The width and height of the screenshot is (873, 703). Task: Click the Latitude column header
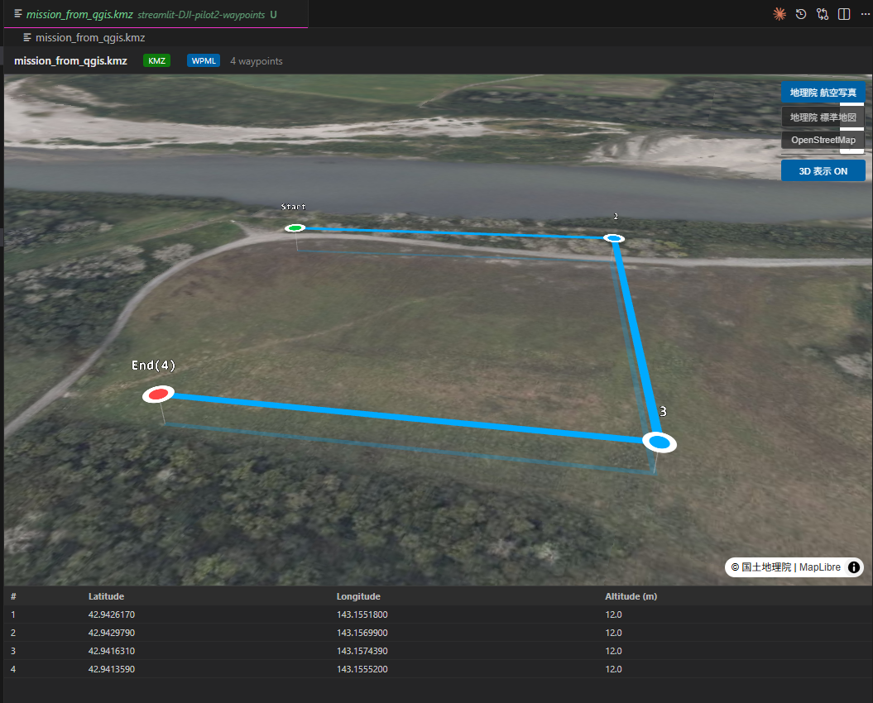tap(107, 596)
